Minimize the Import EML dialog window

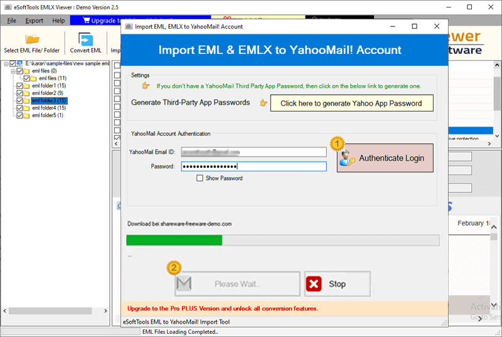click(x=393, y=26)
